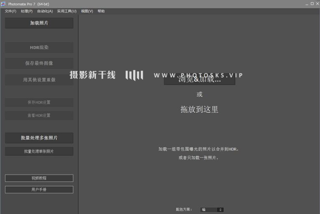Image resolution: width=320 pixels, height=214 pixels.
Task: Click the 查看HDR设置 button
Action: click(39, 115)
